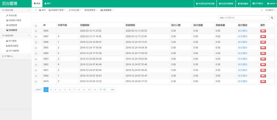Select current page 1 in pagination
The height and width of the screenshot is (120, 277).
[46, 90]
